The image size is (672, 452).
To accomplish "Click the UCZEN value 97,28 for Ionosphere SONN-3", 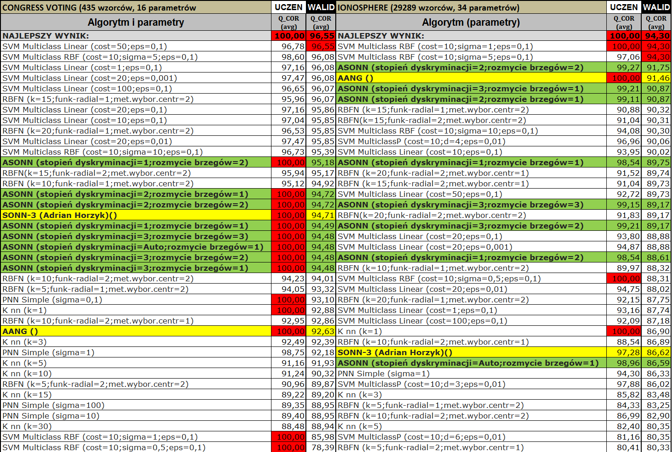I will (624, 352).
